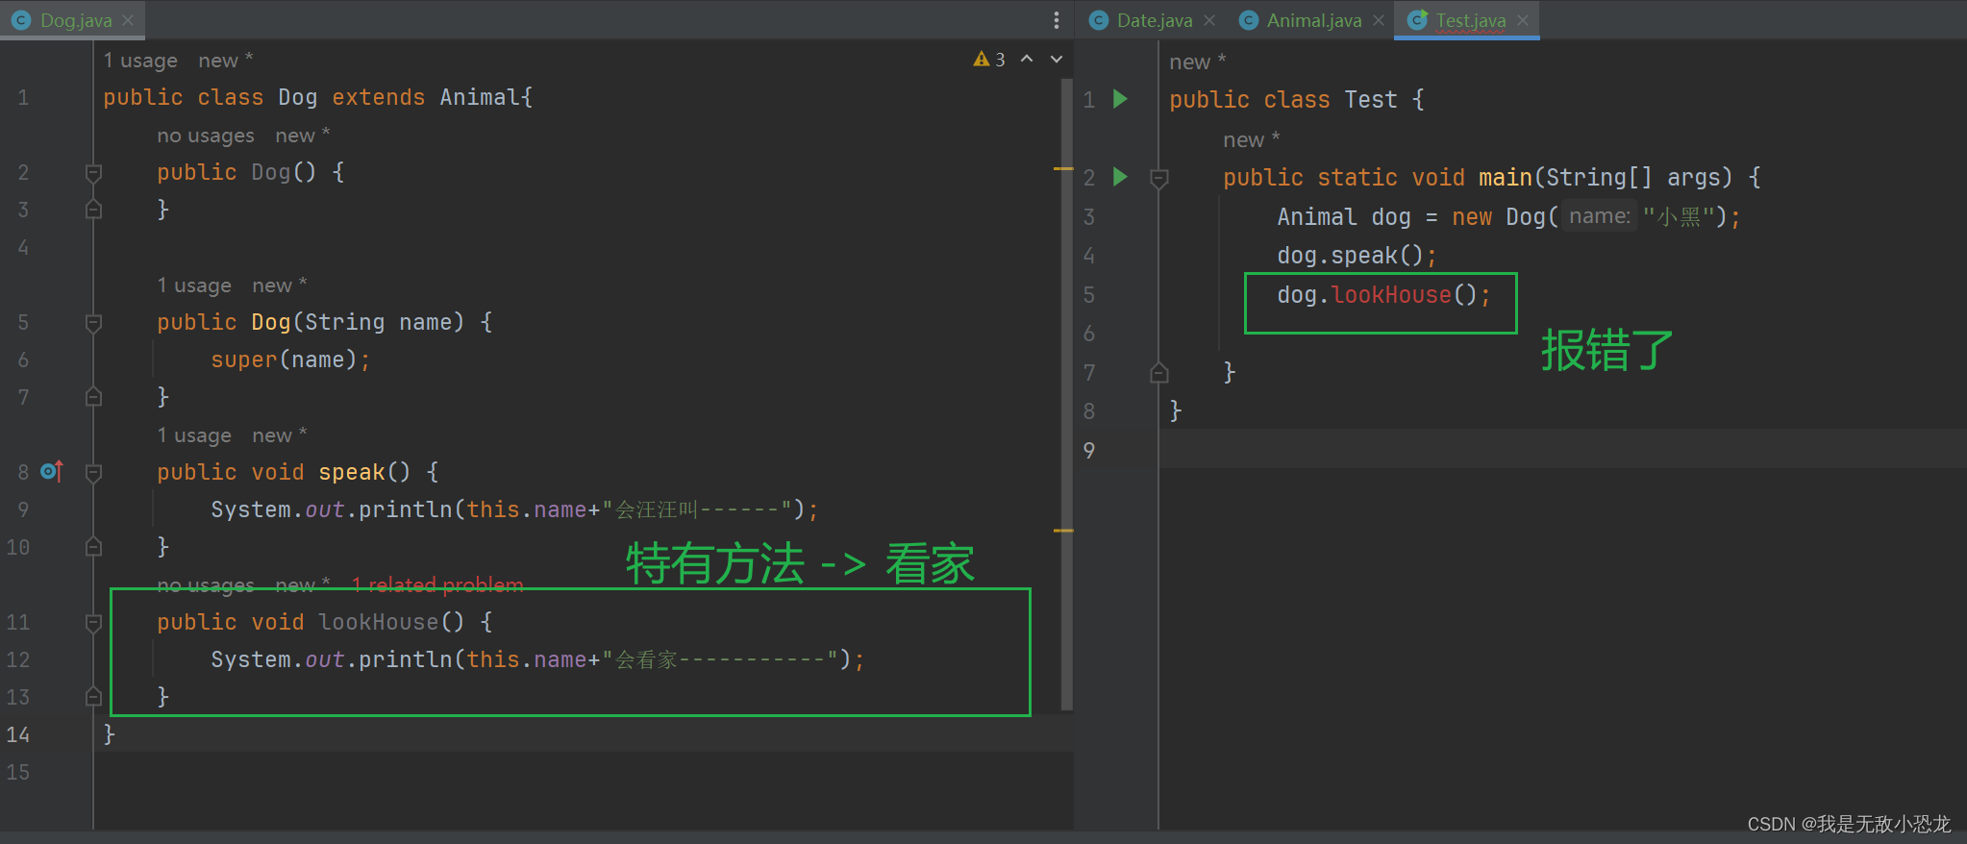Collapse the main method fold in Test.java

click(x=1159, y=179)
